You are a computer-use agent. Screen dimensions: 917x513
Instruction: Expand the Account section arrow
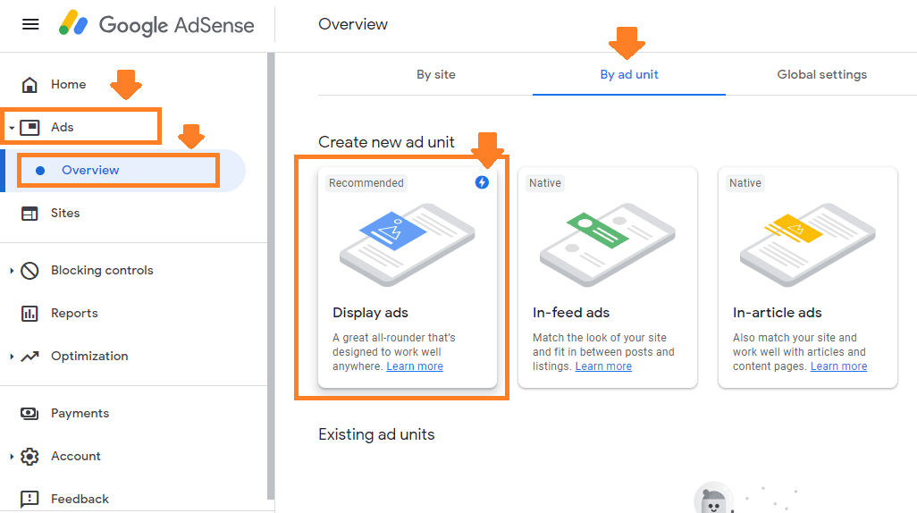12,457
